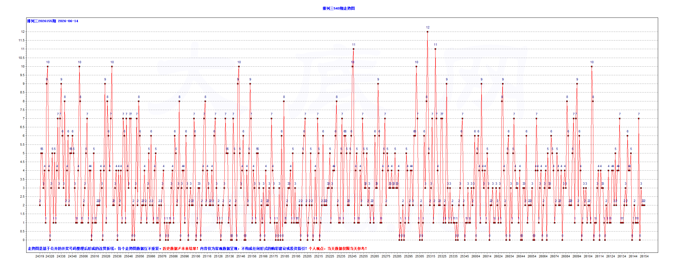Select the x-axis label 25006

click(84, 256)
